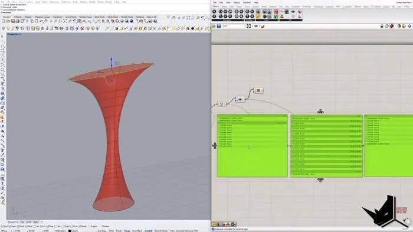The height and width of the screenshot is (232, 413).
Task: Click the black Default layer swatch
Action: (x=70, y=231)
